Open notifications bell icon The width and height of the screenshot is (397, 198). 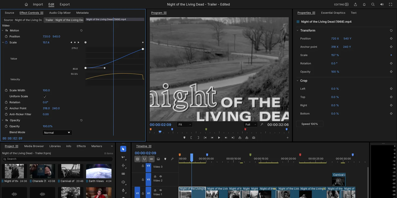tap(364, 5)
